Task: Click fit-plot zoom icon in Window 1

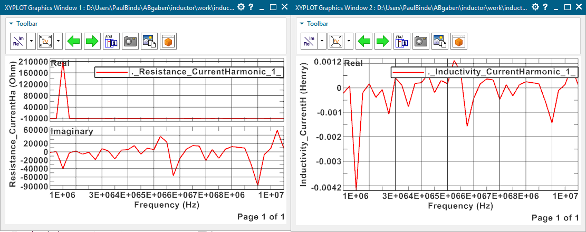Action: (46, 41)
